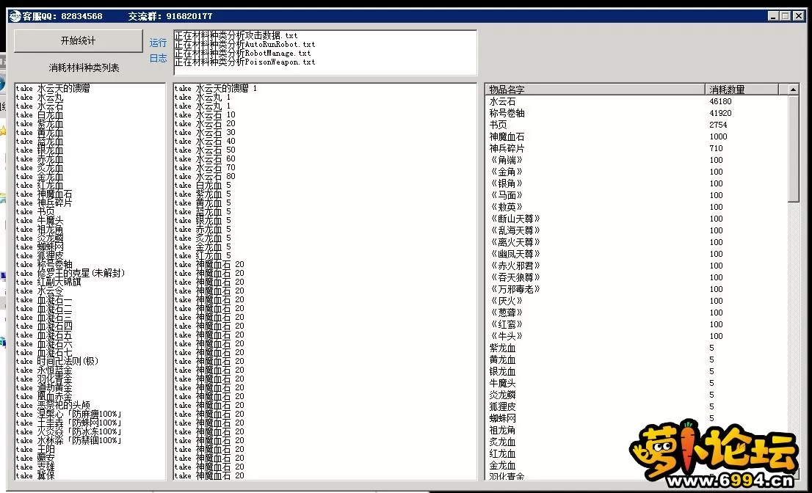Select 'take 水云天的馈赠' in material list

point(53,89)
